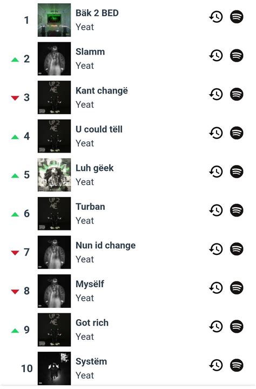Viewport: 256px width, 389px height.
Task: Show history for Systëm track
Action: pyautogui.click(x=216, y=365)
